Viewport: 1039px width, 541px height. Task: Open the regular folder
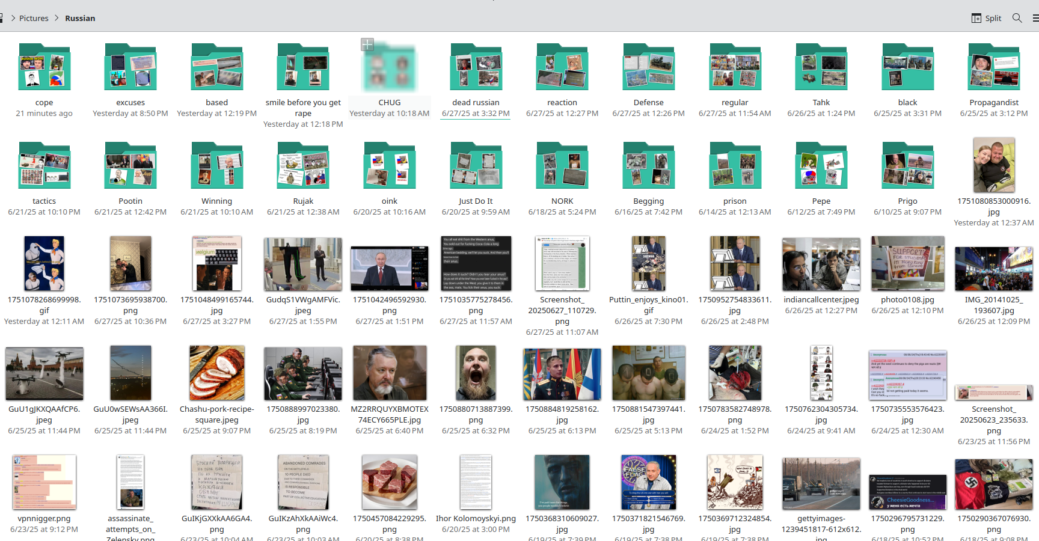pos(735,67)
